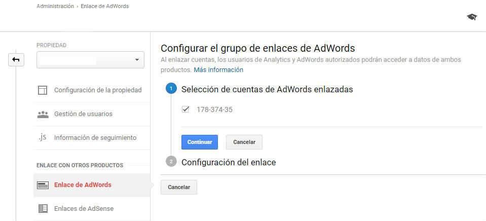
Task: Click the Configuración de la propiedad layout icon
Action: coord(43,90)
